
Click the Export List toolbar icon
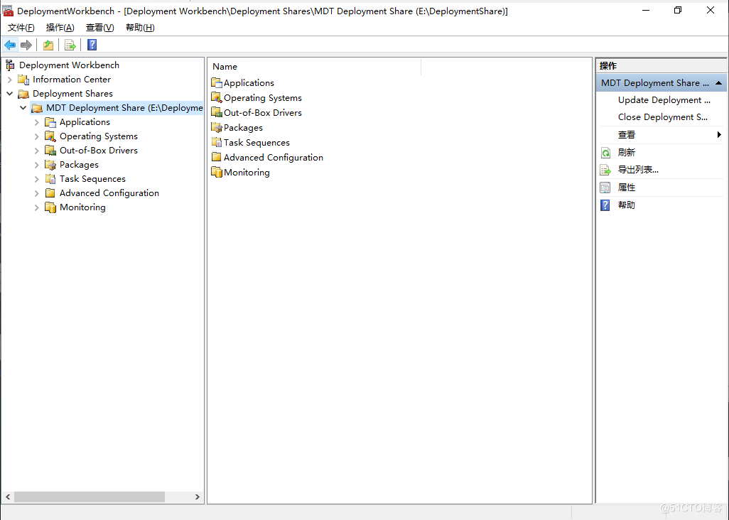pyautogui.click(x=70, y=45)
